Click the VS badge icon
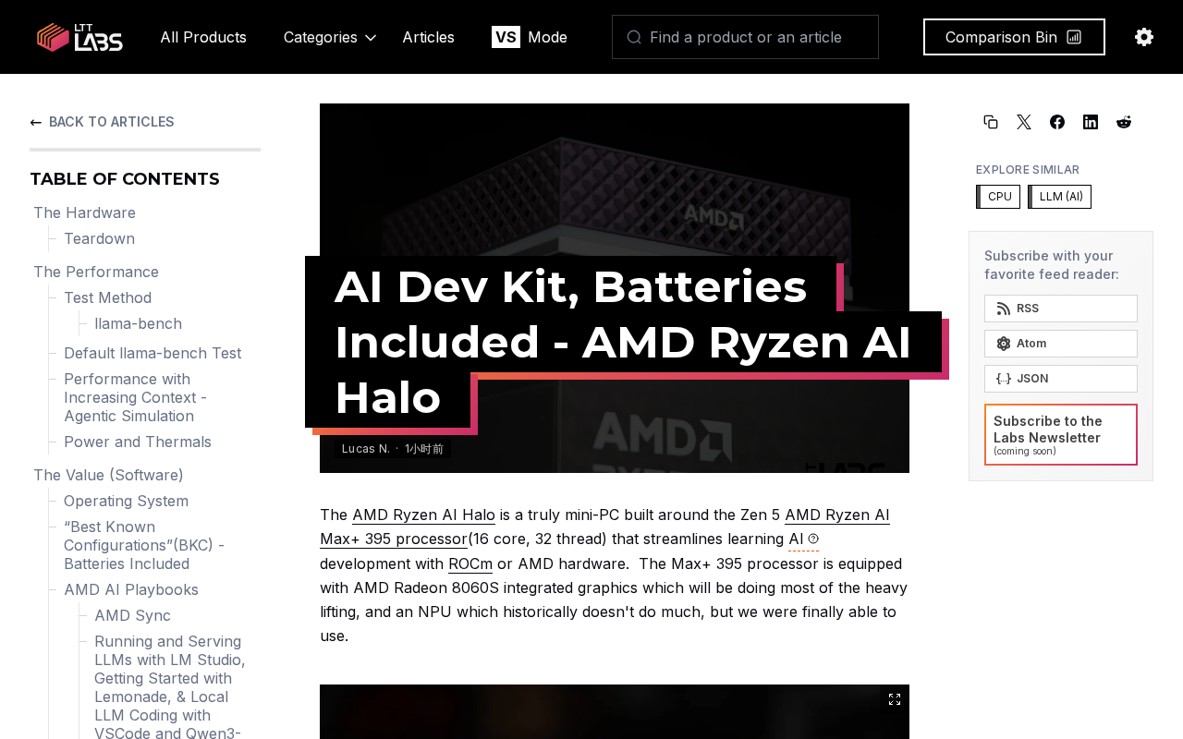The width and height of the screenshot is (1183, 739). [506, 37]
